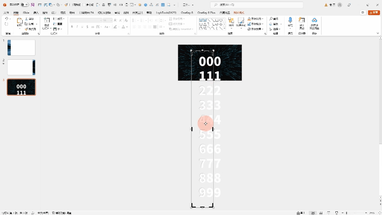Open the iSlide ribbon tab
Image resolution: width=382 pixels, height=215 pixels.
pos(26,13)
